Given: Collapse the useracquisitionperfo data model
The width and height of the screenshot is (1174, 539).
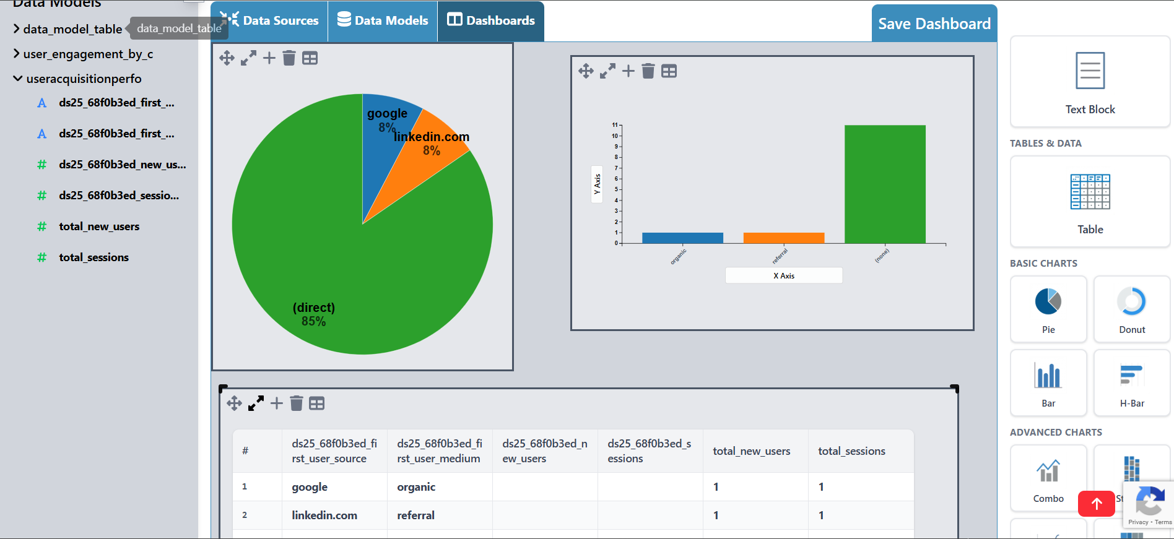Looking at the screenshot, I should (17, 79).
